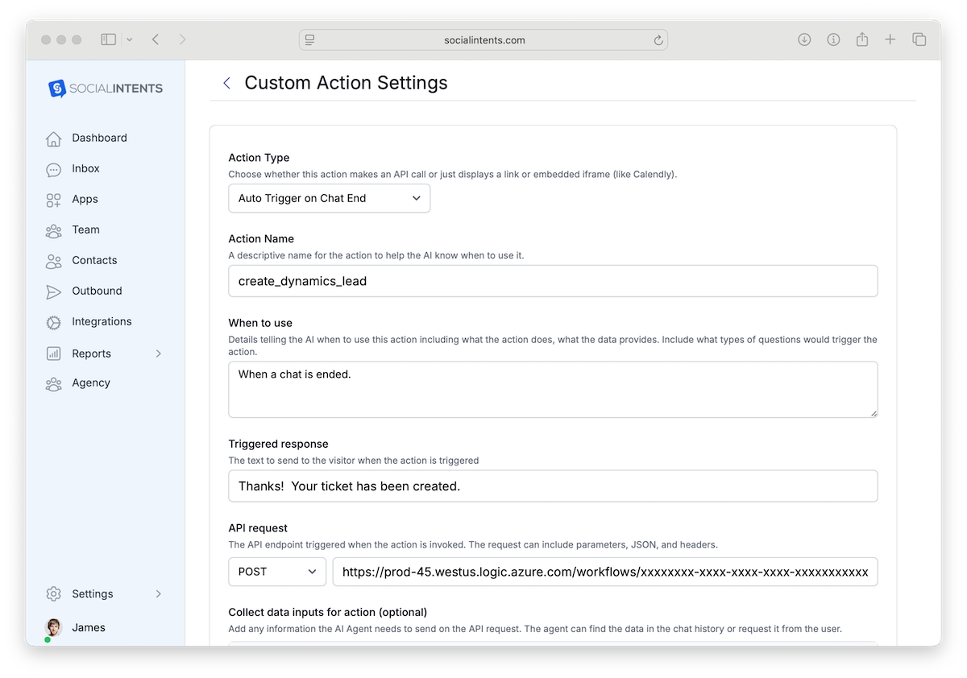Change the POST request method dropdown
Screen dimensions: 967x678
(276, 572)
